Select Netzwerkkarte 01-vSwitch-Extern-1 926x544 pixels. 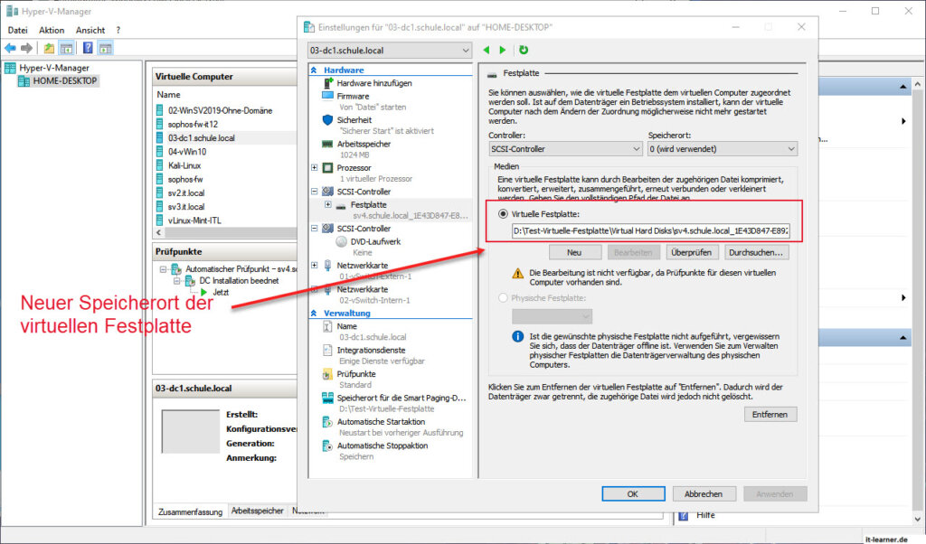(362, 266)
